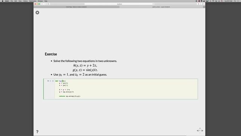This screenshot has height=136, width=241.
Task: Open the Safari menu
Action: click(x=7, y=1)
